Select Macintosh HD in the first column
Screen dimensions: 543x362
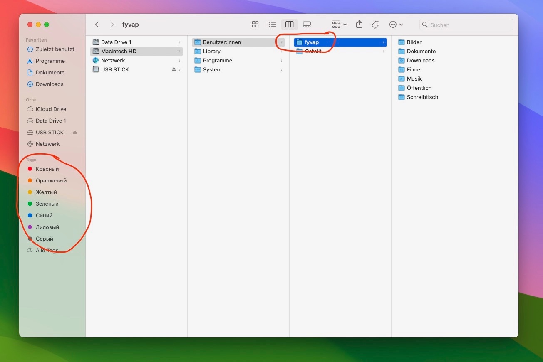click(x=136, y=51)
